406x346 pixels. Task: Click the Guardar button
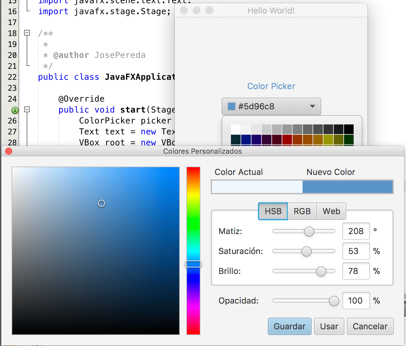click(x=289, y=326)
